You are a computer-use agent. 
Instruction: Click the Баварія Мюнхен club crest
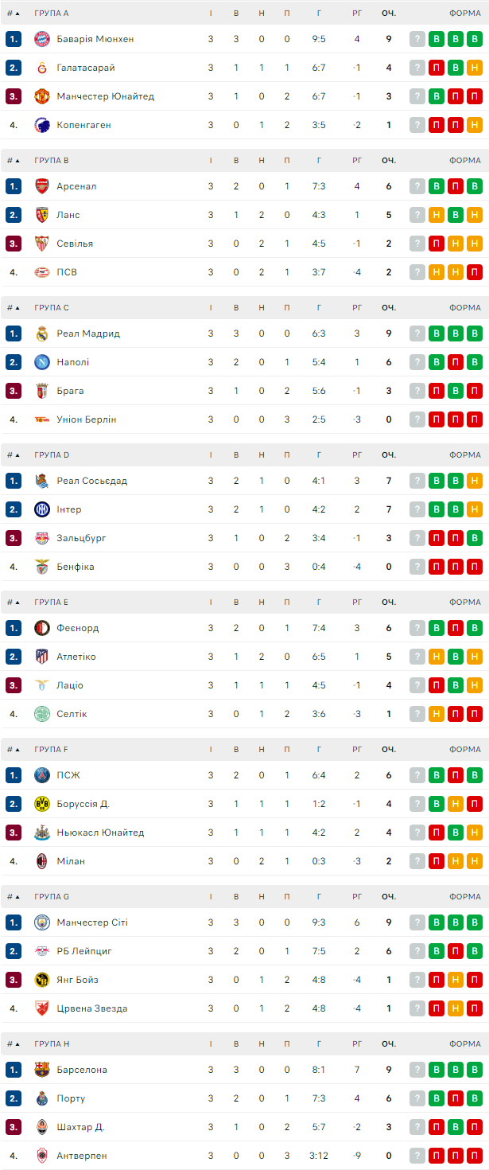pyautogui.click(x=42, y=39)
